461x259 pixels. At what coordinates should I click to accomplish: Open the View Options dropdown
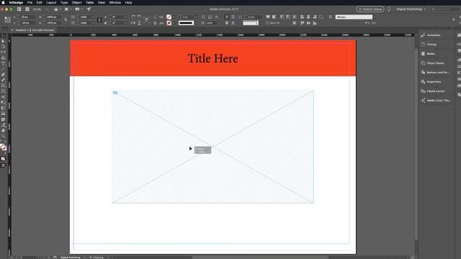click(58, 9)
